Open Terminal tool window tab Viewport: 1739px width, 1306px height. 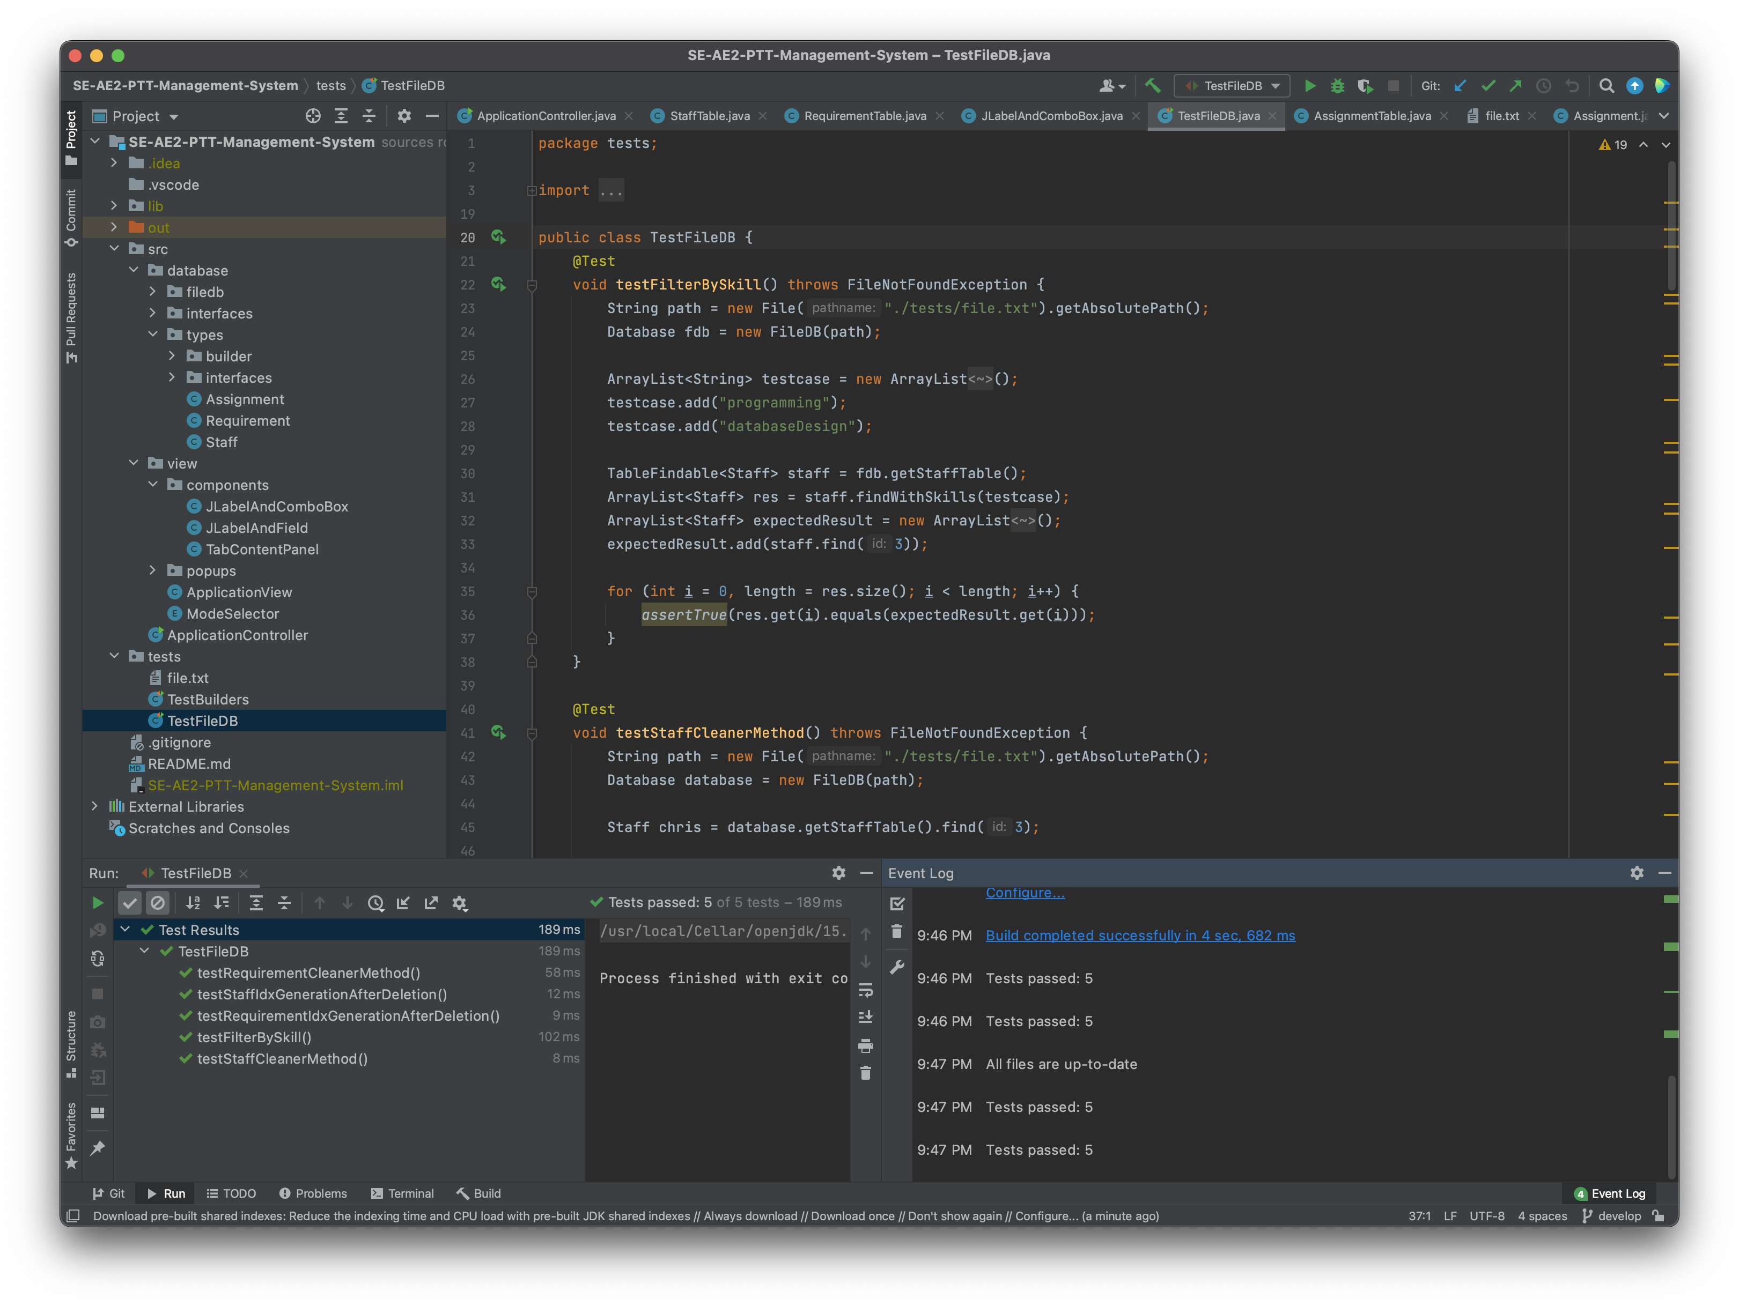click(x=402, y=1193)
